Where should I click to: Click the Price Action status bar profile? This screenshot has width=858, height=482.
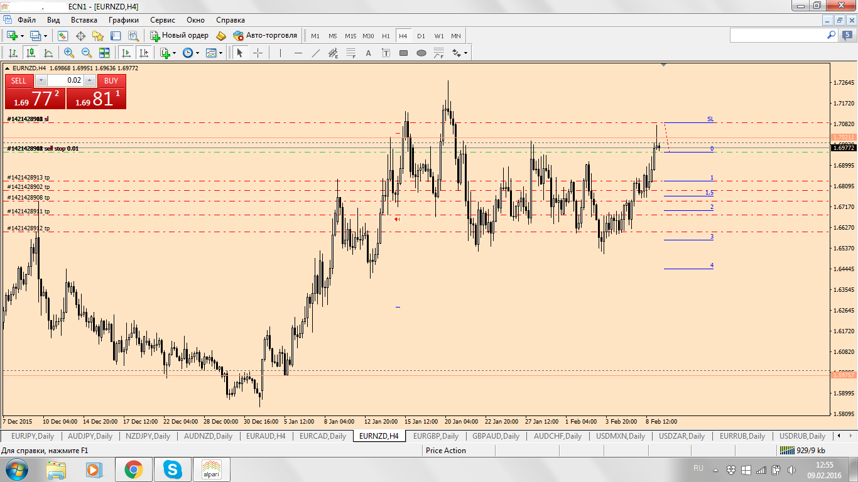[x=446, y=450]
